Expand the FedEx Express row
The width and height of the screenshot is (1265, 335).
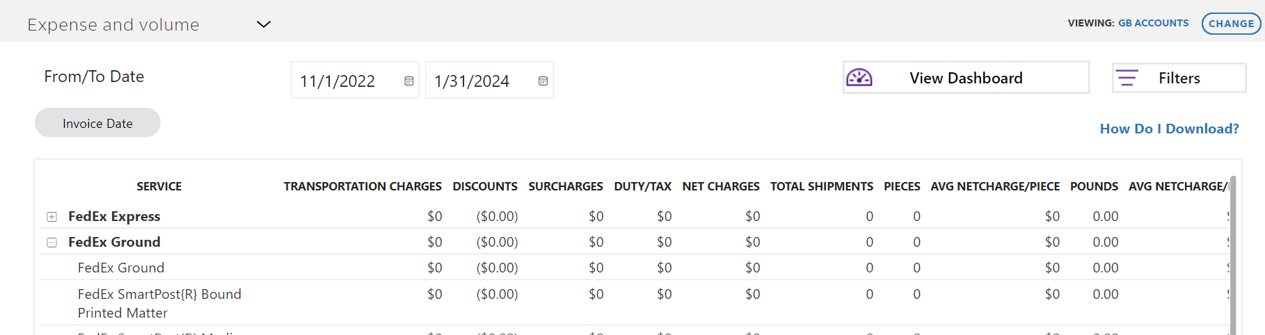(x=51, y=217)
